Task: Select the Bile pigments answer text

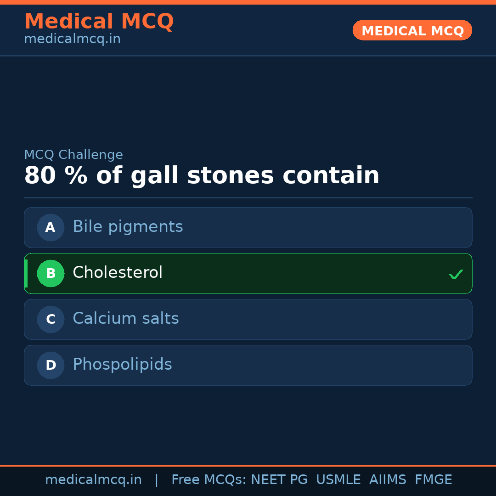Action: [128, 227]
